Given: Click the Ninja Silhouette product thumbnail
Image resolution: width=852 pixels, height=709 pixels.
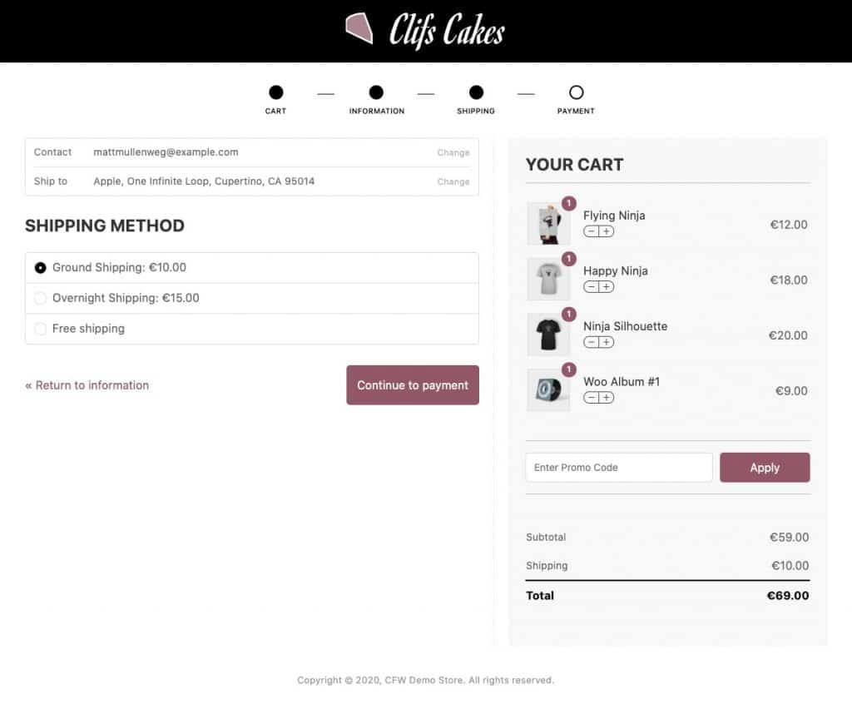Looking at the screenshot, I should pyautogui.click(x=548, y=335).
